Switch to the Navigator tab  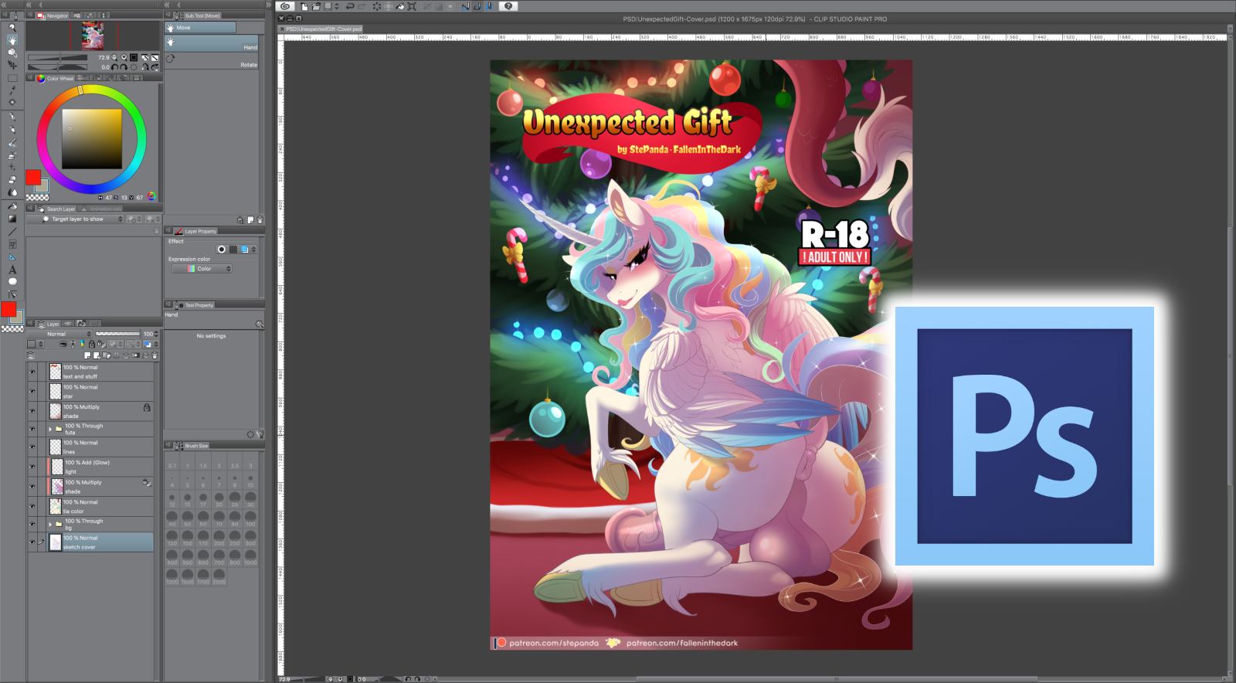click(x=53, y=15)
